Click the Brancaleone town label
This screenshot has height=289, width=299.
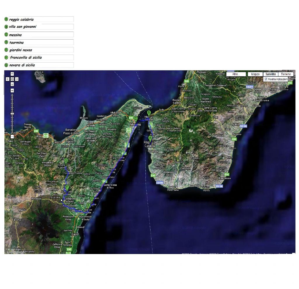coord(225,178)
